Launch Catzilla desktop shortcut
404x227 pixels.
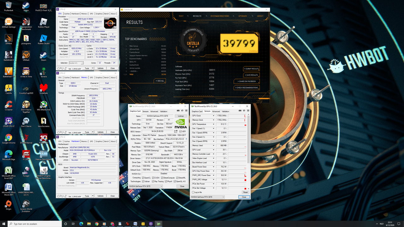[x=9, y=89]
